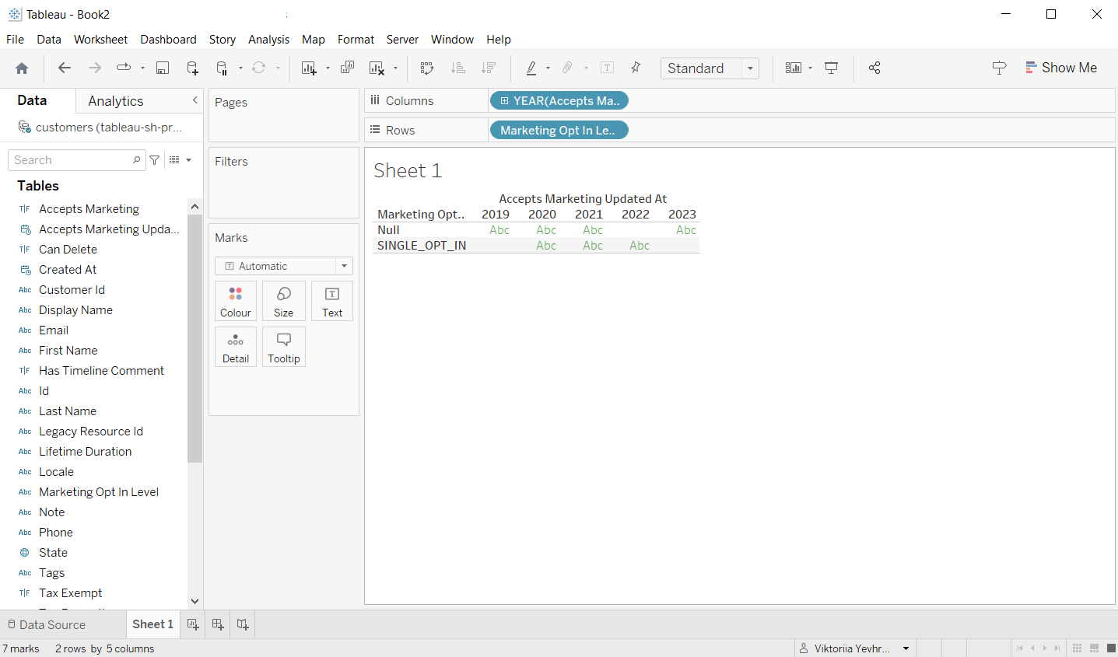The image size is (1118, 657).
Task: Click the Colour button in the Marks card
Action: click(x=236, y=301)
